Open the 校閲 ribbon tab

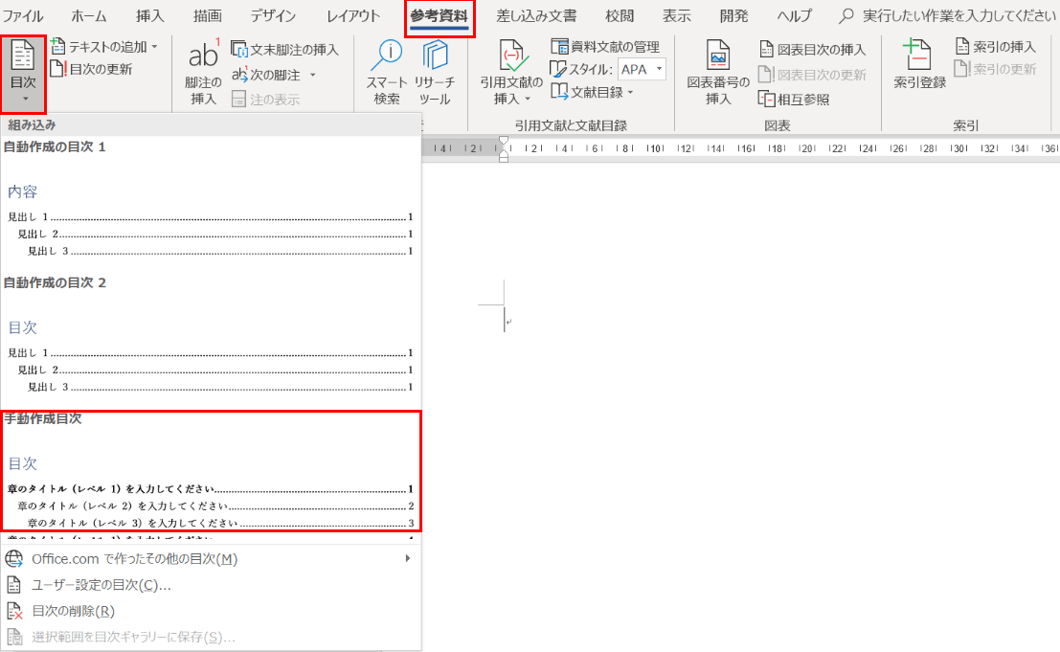(x=619, y=15)
